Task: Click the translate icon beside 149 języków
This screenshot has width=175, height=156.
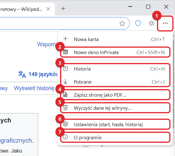Action: click(22, 74)
